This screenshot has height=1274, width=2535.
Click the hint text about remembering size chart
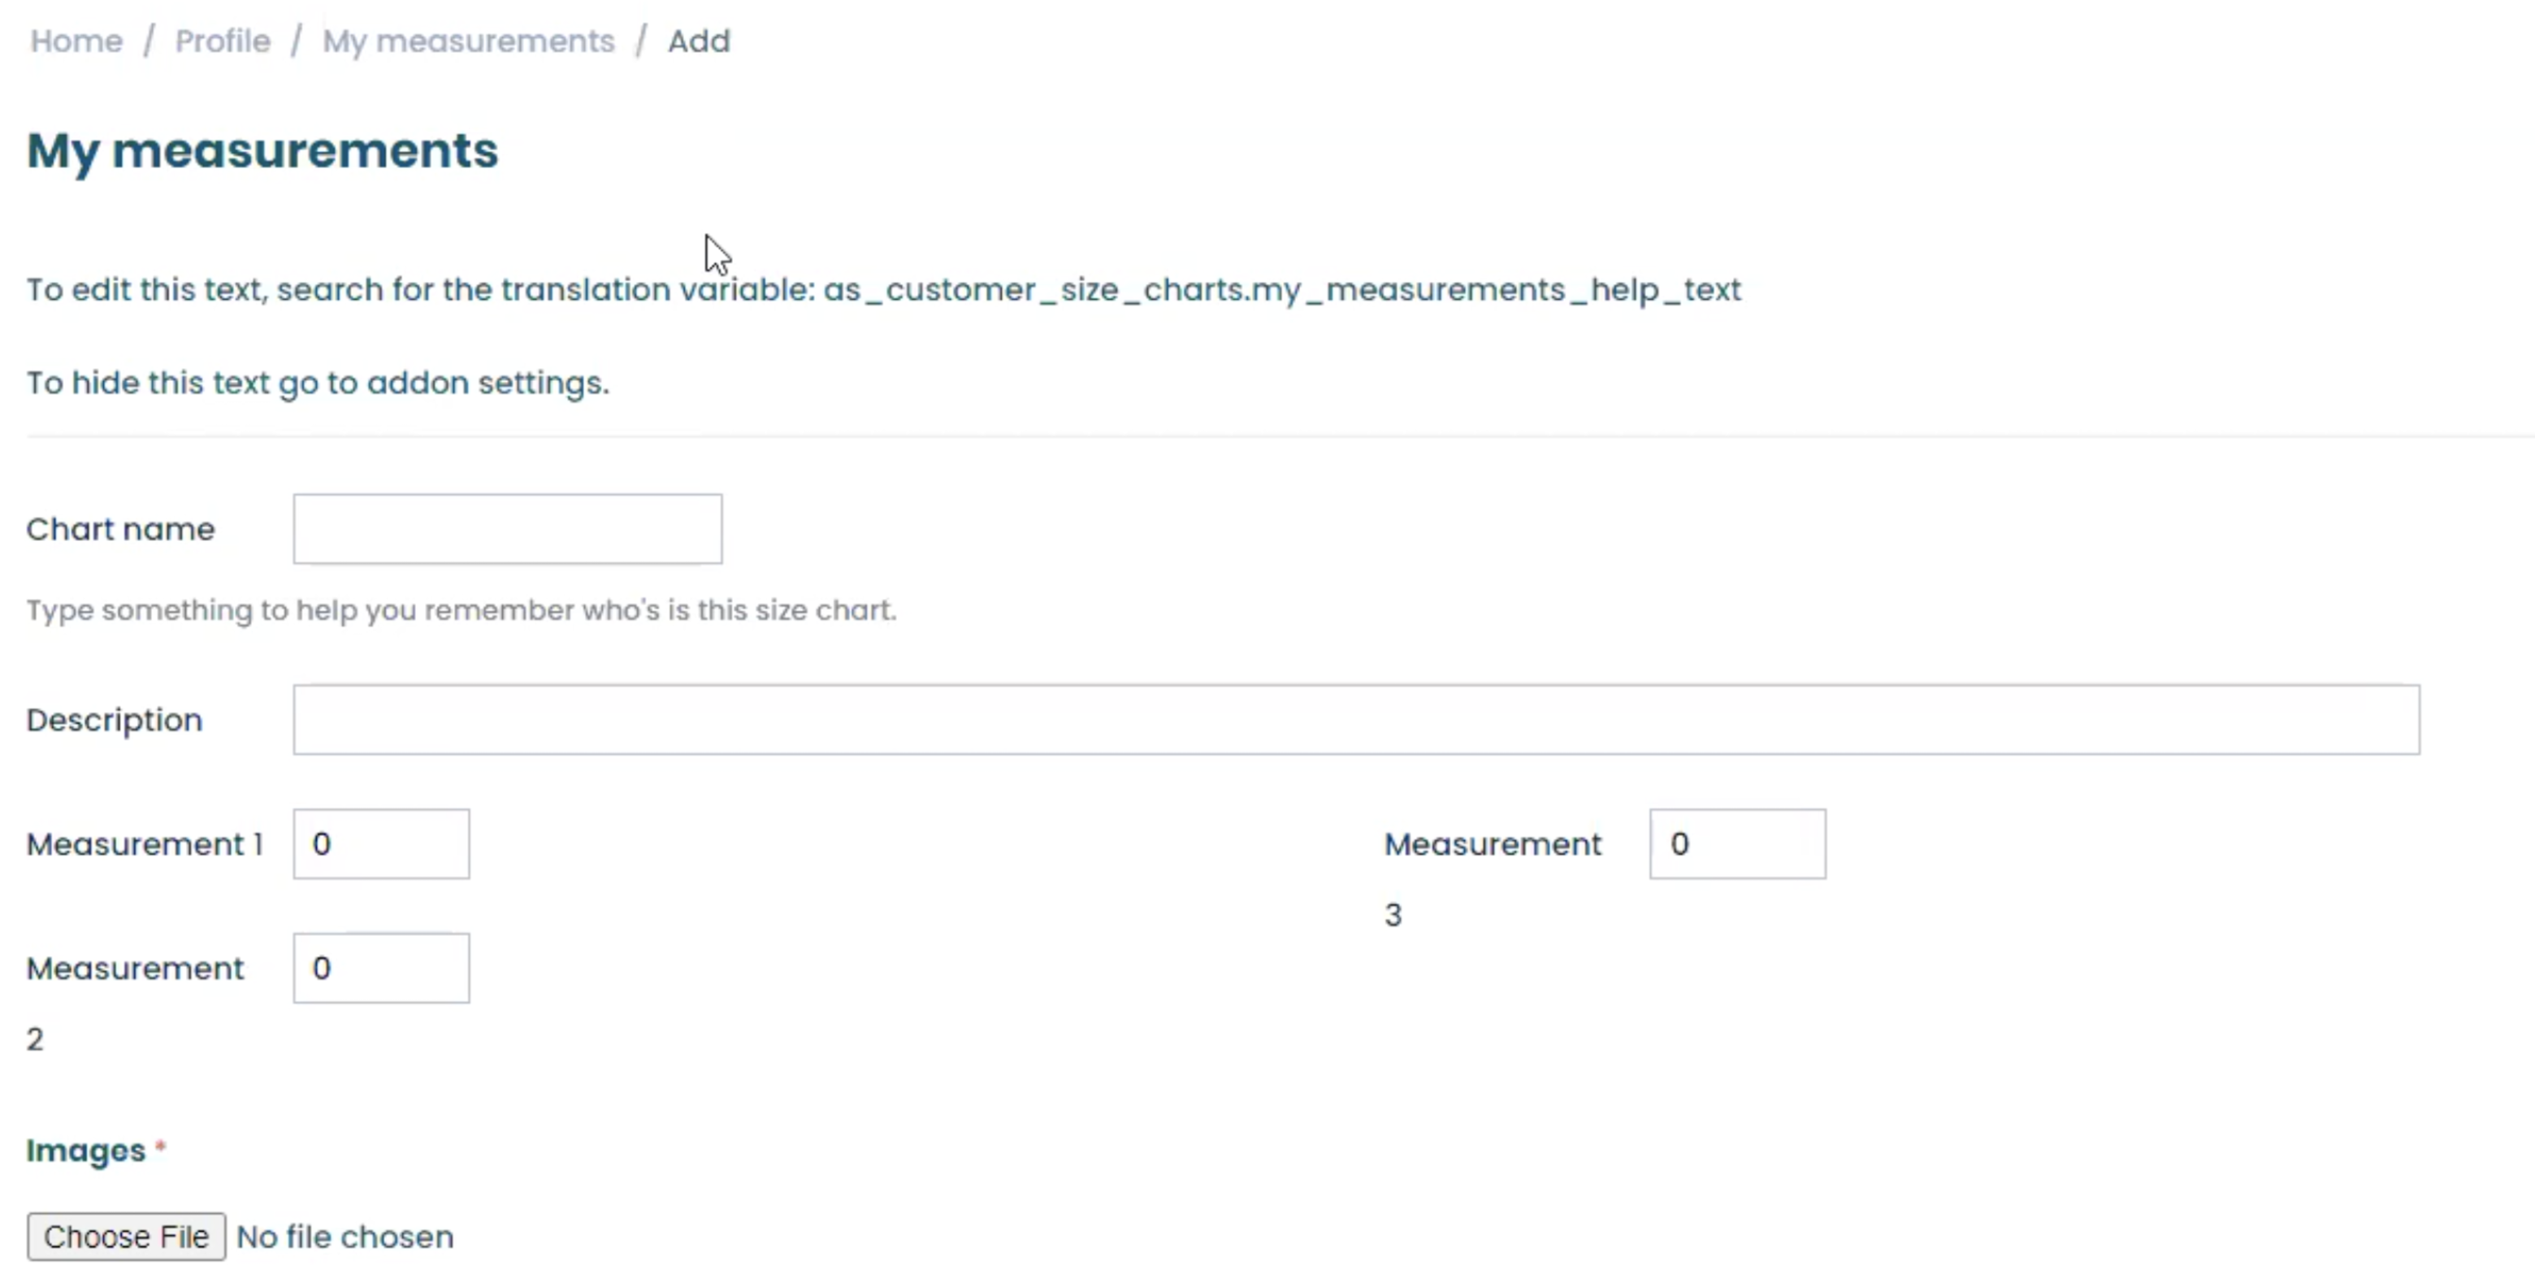[461, 610]
